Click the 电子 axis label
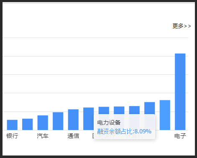This screenshot has height=158, width=197. tap(180, 136)
